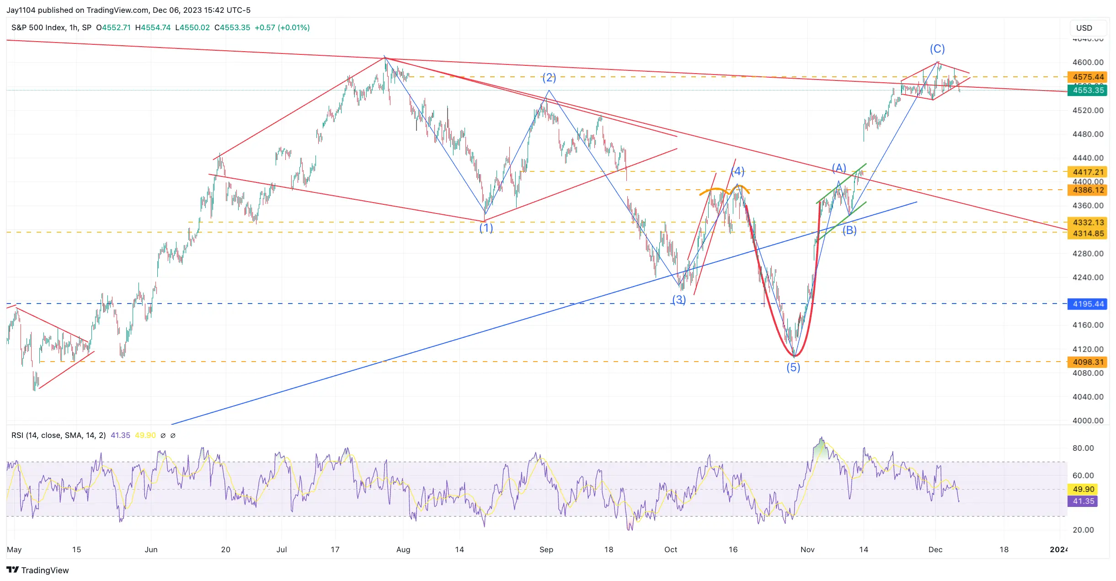Image resolution: width=1116 pixels, height=581 pixels.
Task: Click the Dec label on the time axis
Action: coord(935,549)
